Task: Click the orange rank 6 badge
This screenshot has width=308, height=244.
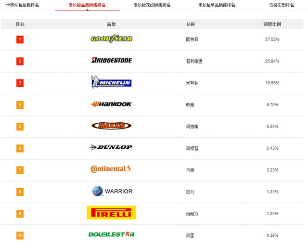Action: (20, 148)
